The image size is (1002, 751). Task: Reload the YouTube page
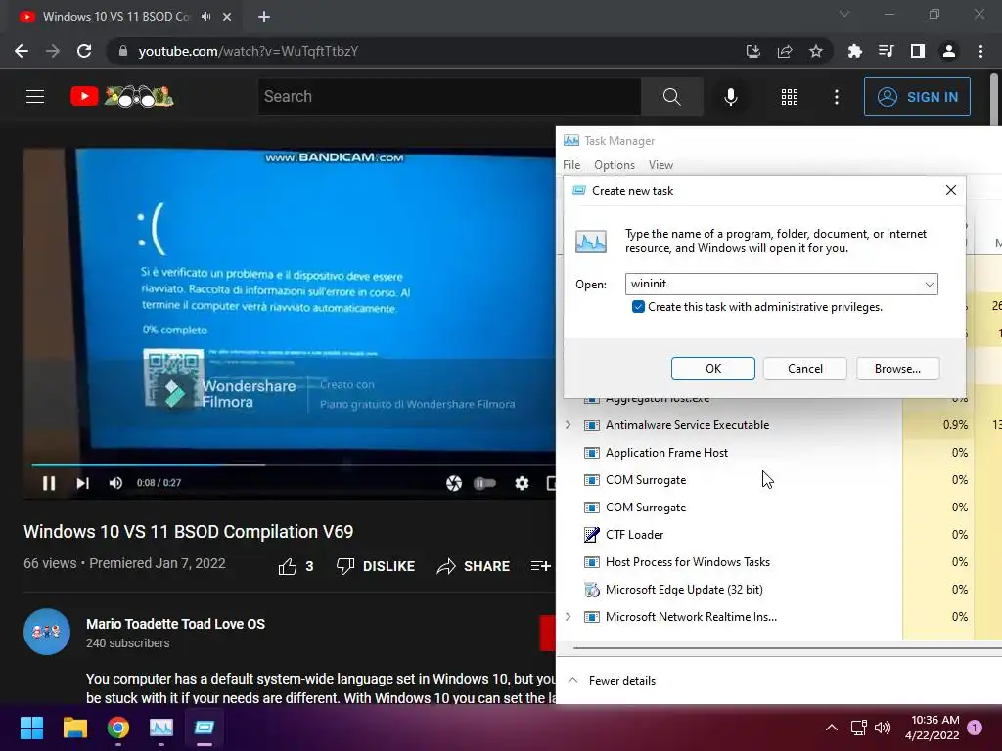point(84,51)
